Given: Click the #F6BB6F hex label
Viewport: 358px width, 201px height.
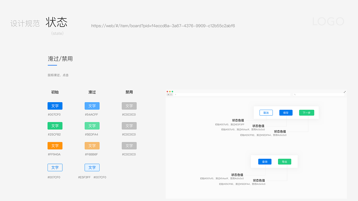Looking at the screenshot, I should tap(91, 154).
